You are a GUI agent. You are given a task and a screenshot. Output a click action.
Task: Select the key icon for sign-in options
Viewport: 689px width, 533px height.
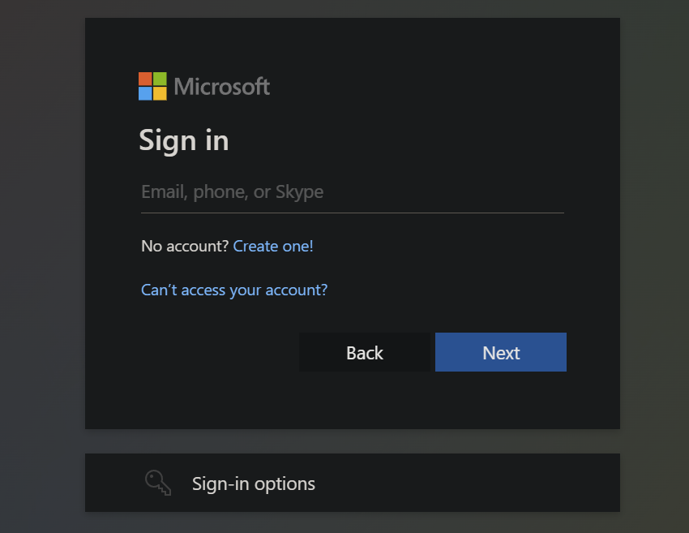(157, 482)
